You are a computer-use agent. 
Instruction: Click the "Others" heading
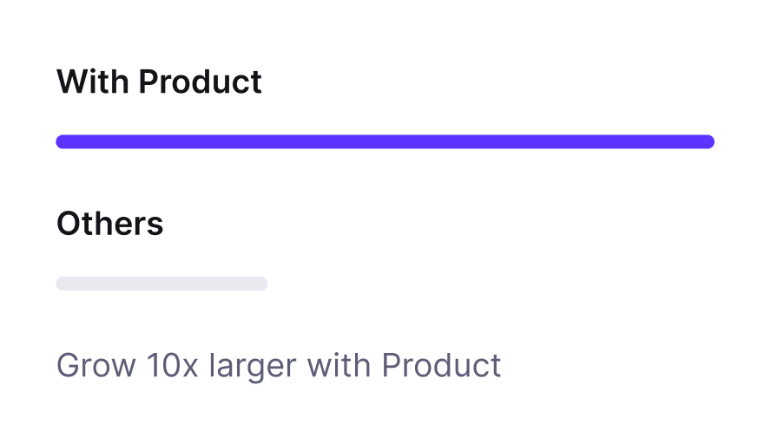[x=110, y=224]
